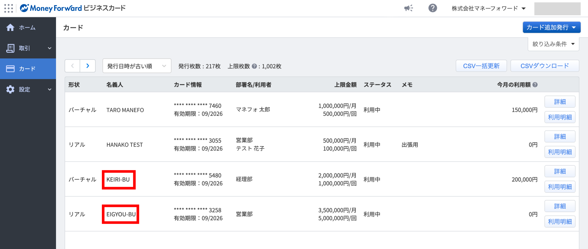The width and height of the screenshot is (588, 249).
Task: Select カード in the sidebar menu
Action: 27,69
